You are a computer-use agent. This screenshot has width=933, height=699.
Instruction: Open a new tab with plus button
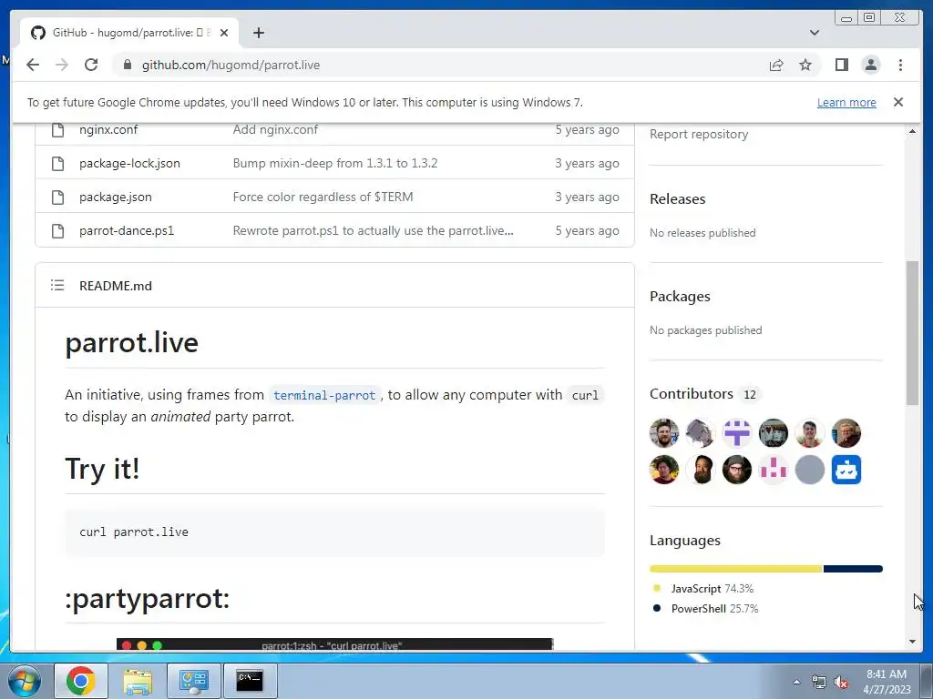coord(258,33)
